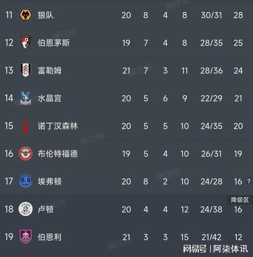Open the 伯恩茅斯 team page
This screenshot has width=253, height=257.
(54, 43)
